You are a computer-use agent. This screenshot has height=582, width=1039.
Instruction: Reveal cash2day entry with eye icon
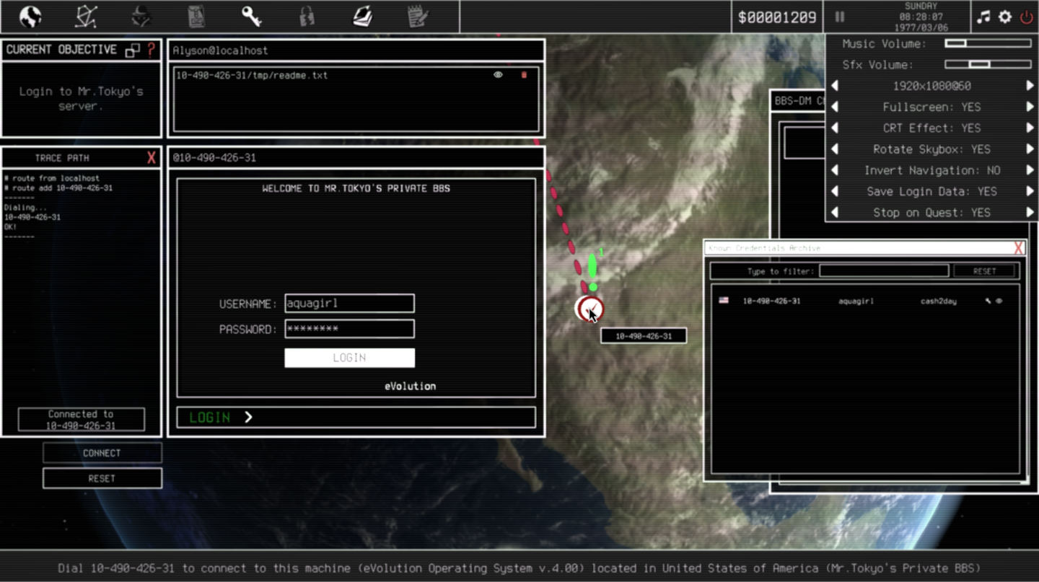coord(999,301)
